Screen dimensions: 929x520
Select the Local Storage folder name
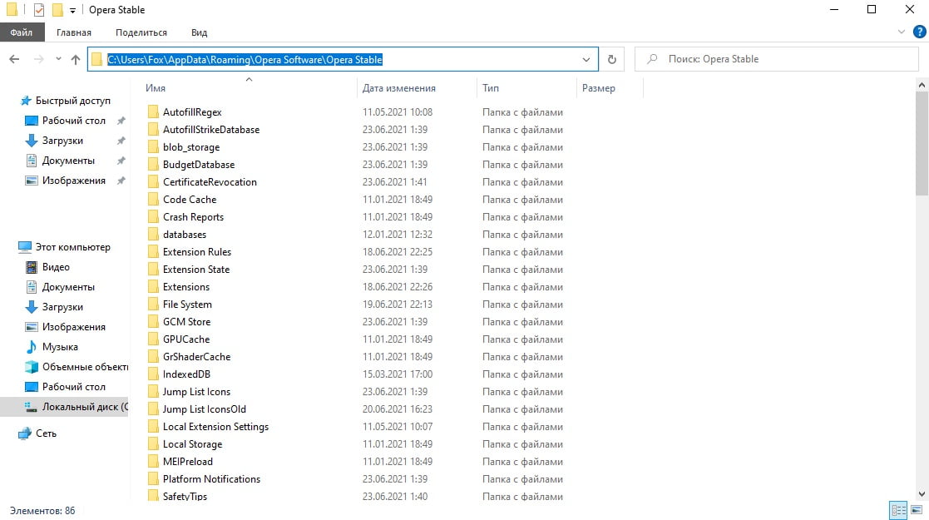point(193,444)
